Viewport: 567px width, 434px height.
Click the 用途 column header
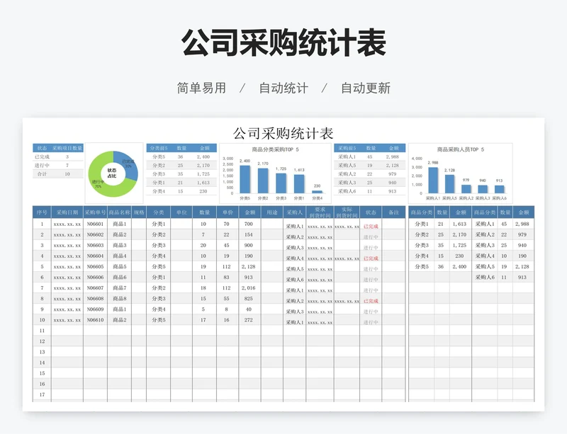click(272, 212)
